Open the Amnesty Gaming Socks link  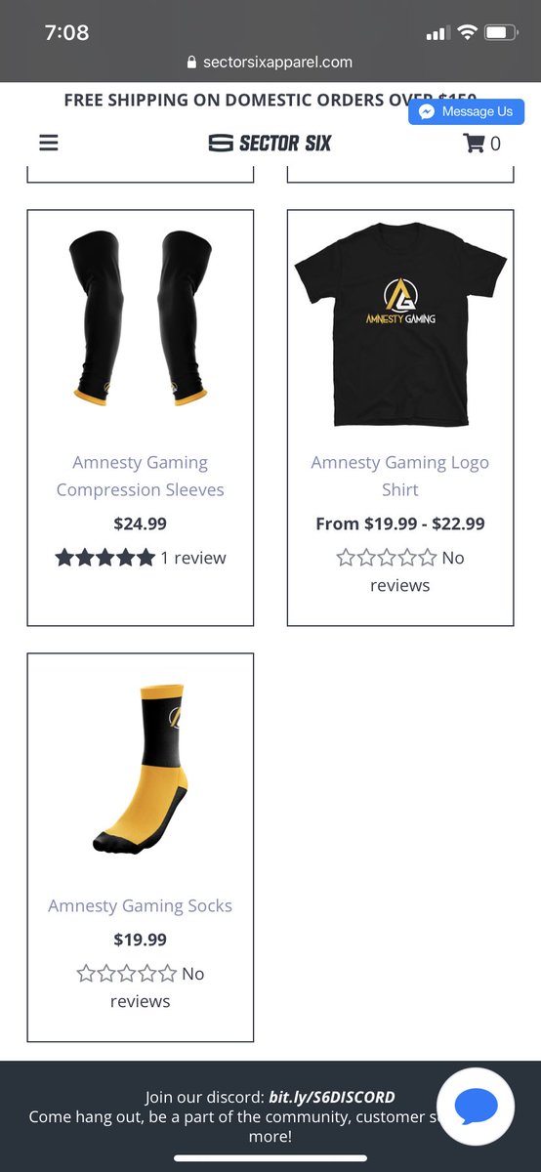(140, 905)
